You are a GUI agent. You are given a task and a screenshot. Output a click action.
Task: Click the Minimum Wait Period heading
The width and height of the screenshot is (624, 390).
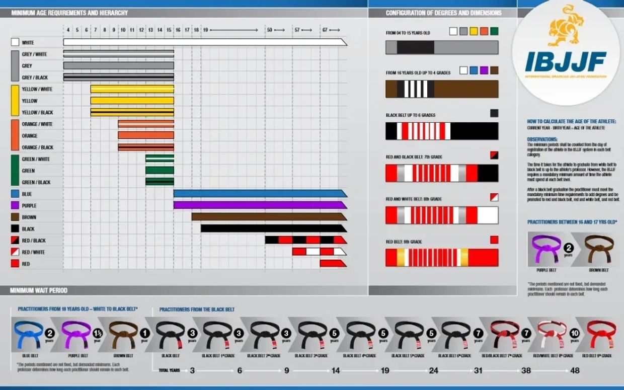(x=39, y=290)
